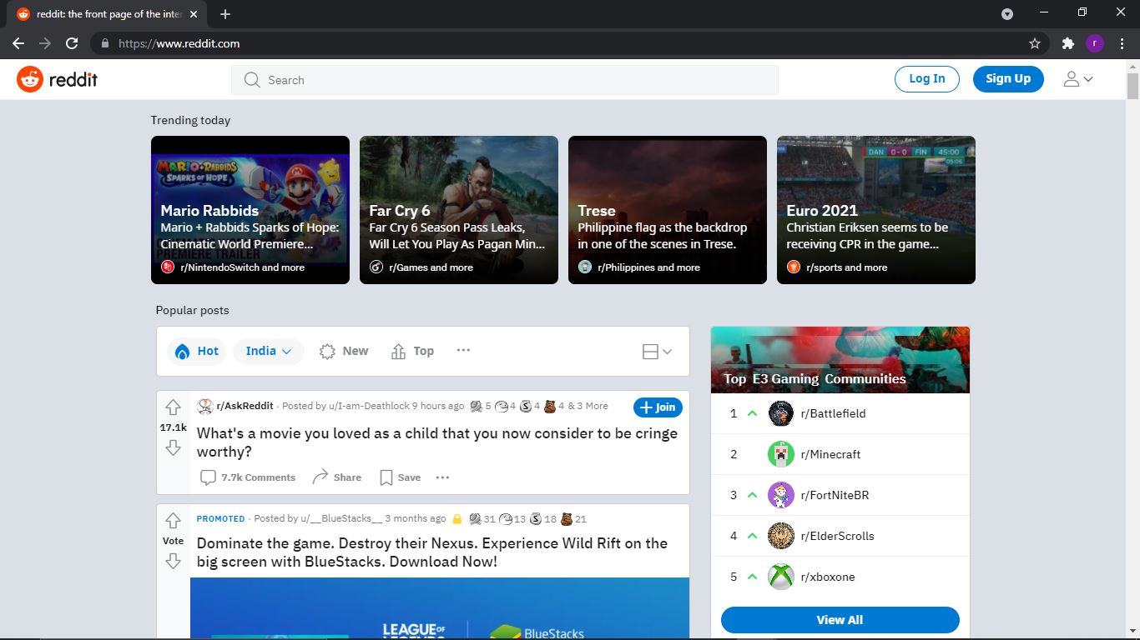
Task: Click the r/FortNiteBR community icon
Action: click(780, 495)
